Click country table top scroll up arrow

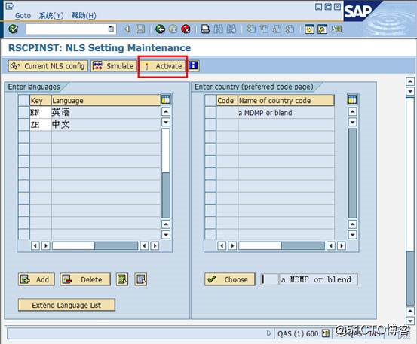[352, 111]
